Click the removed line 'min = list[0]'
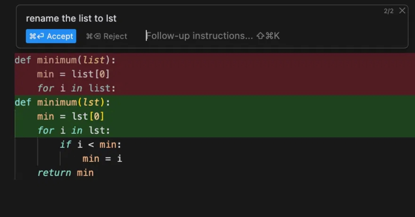The image size is (415, 217). tap(73, 74)
